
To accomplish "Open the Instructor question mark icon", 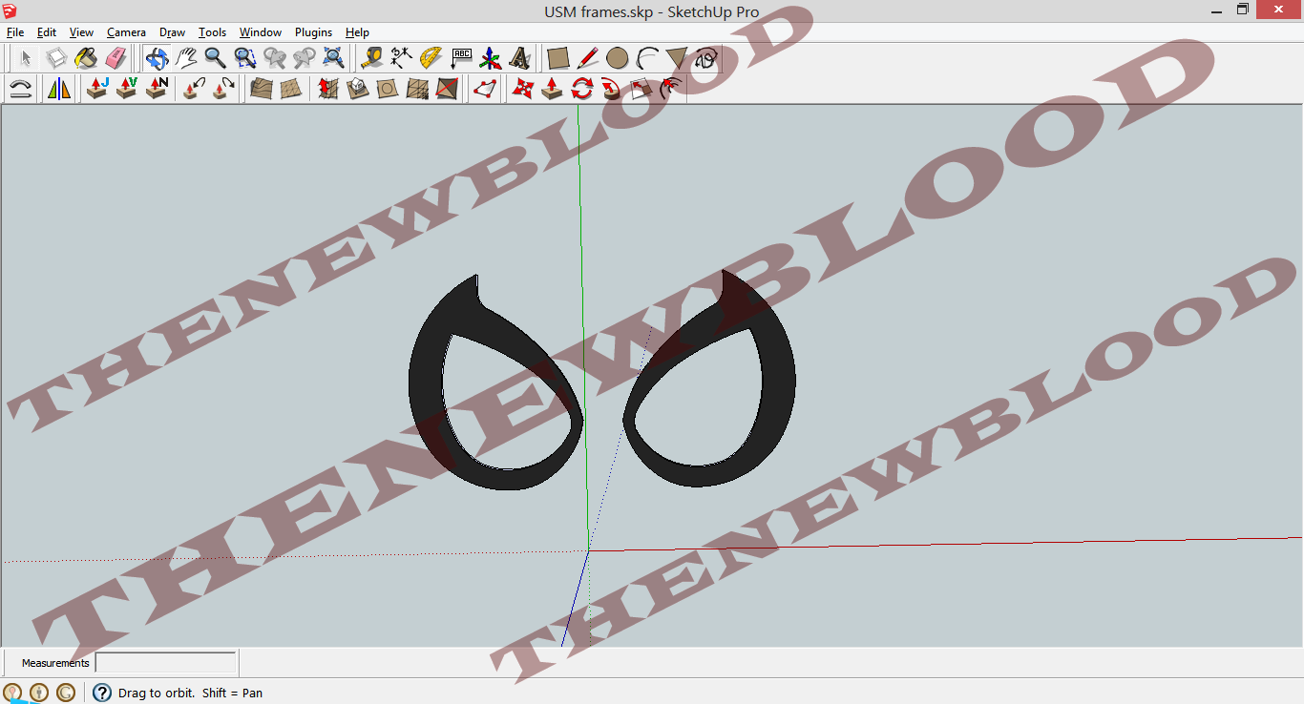I will pos(102,693).
